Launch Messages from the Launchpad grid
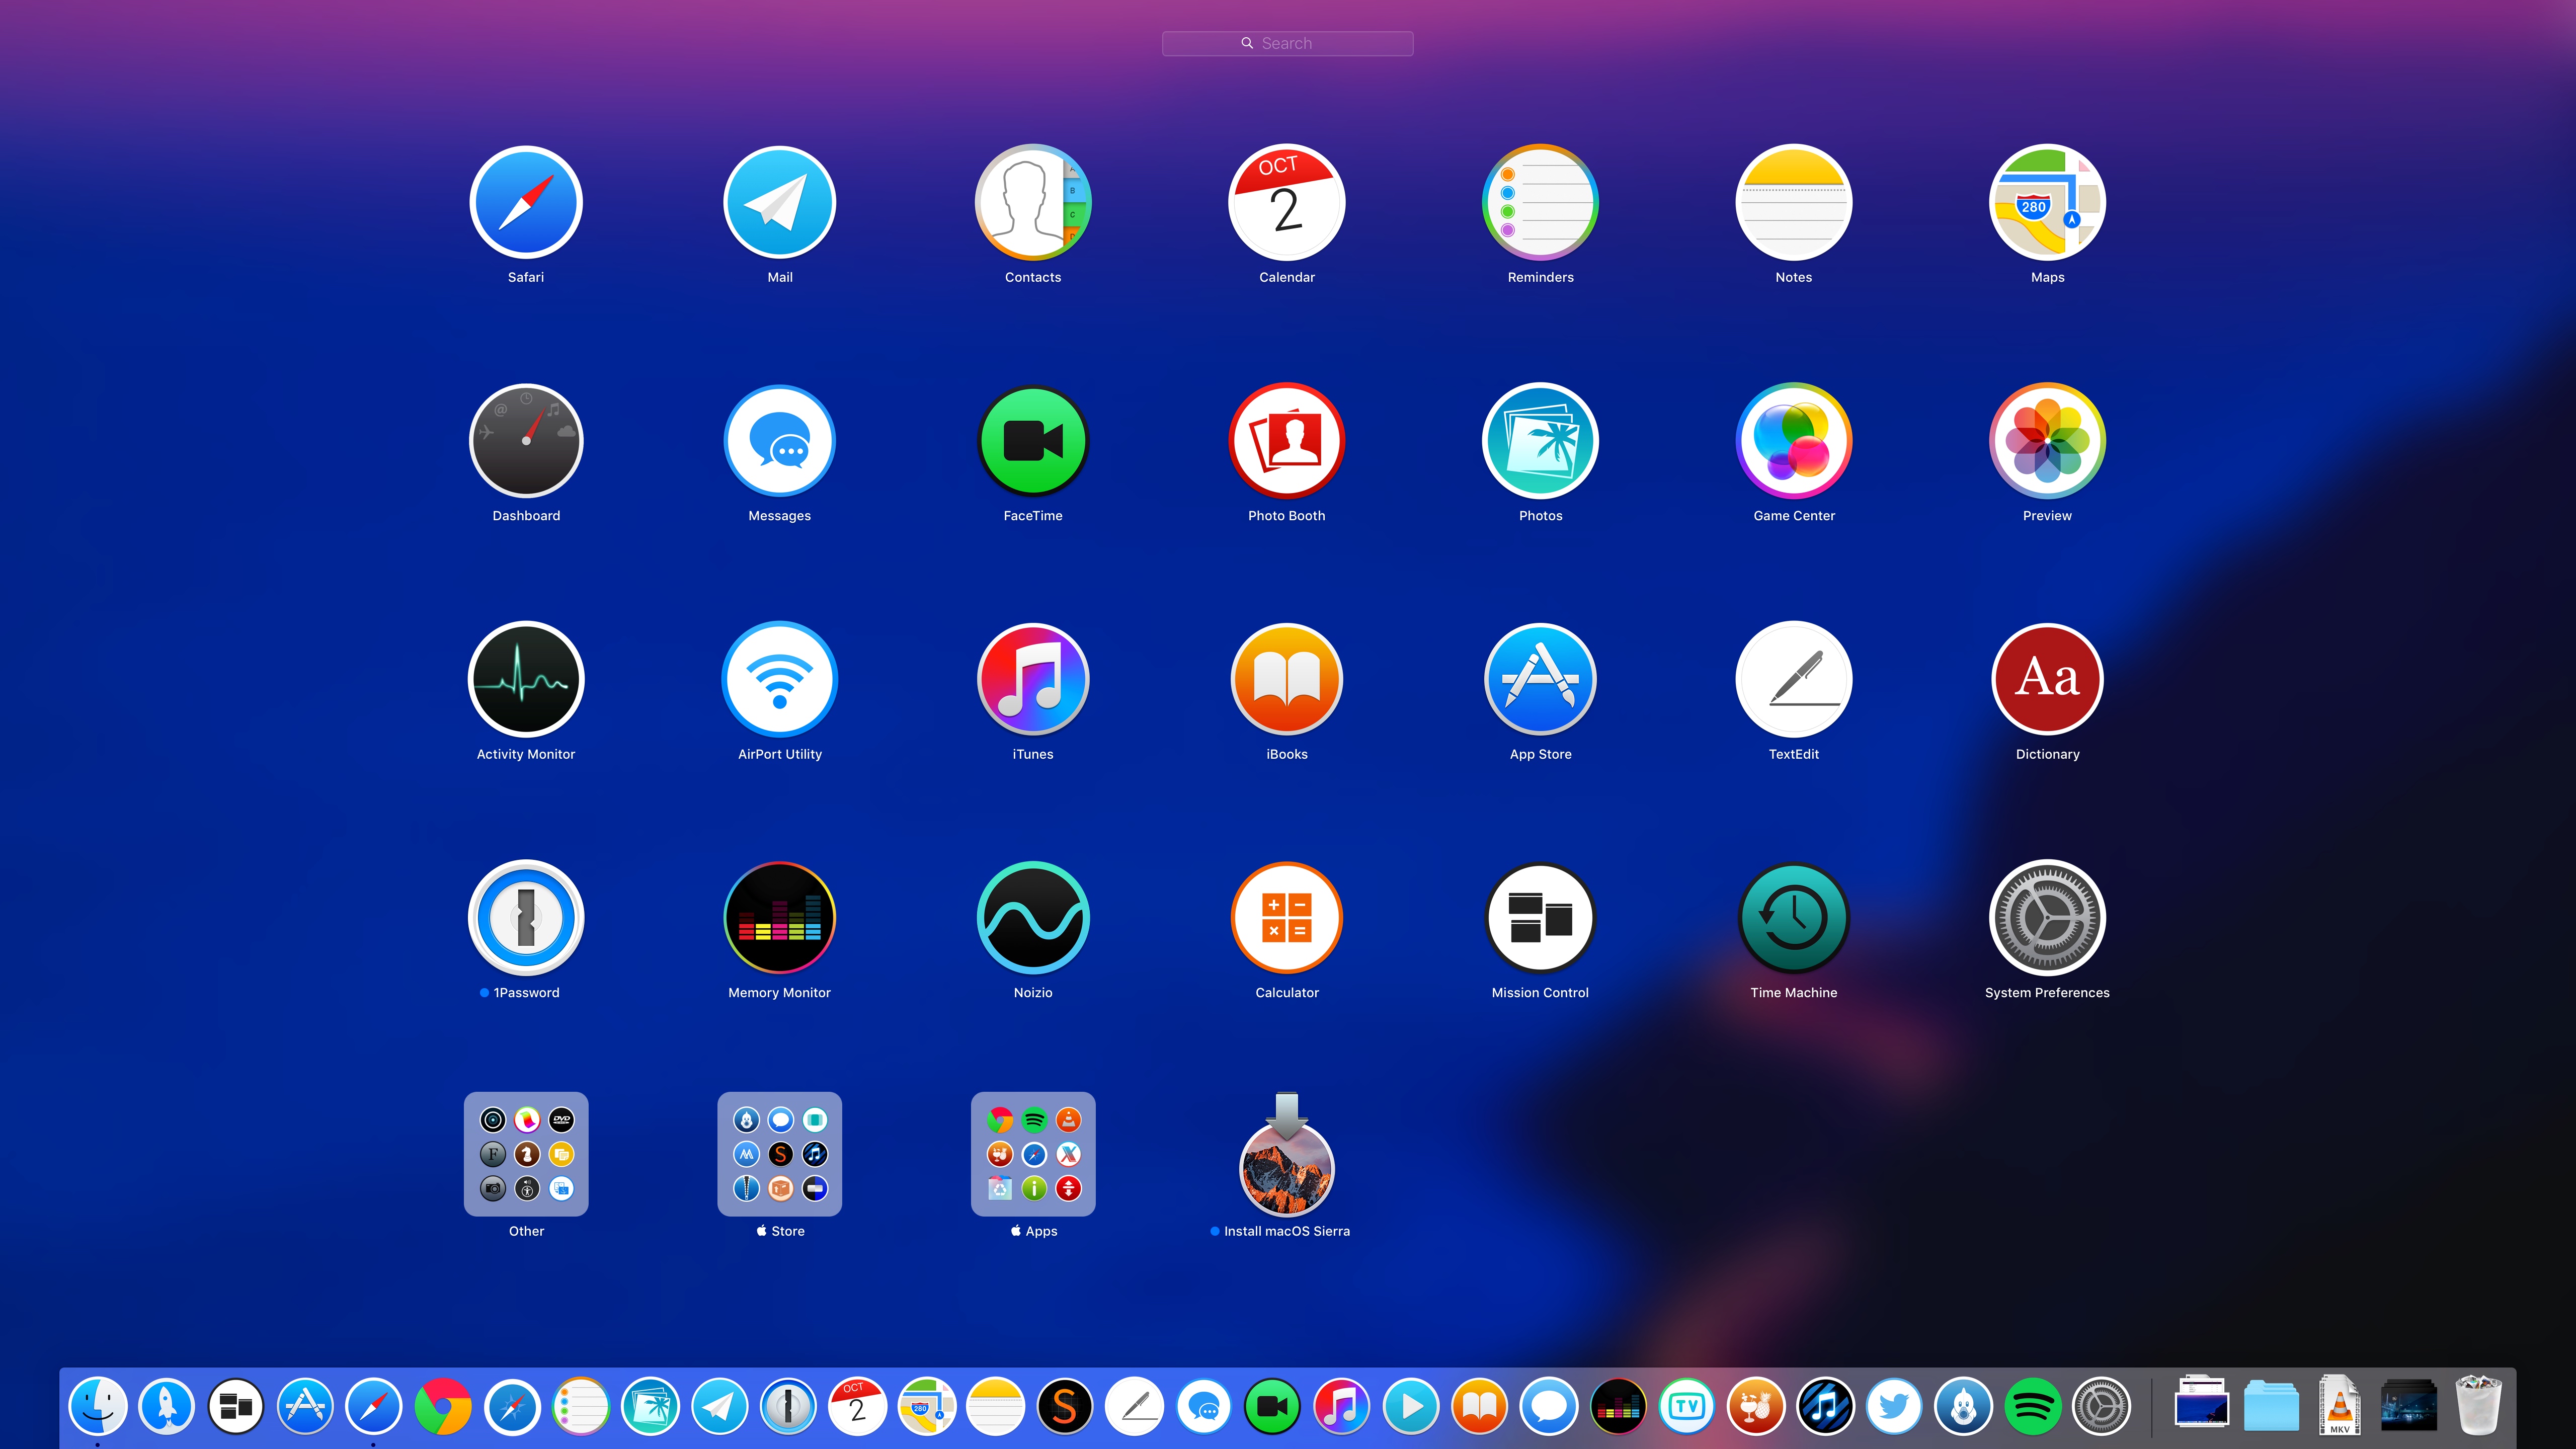 pyautogui.click(x=780, y=440)
